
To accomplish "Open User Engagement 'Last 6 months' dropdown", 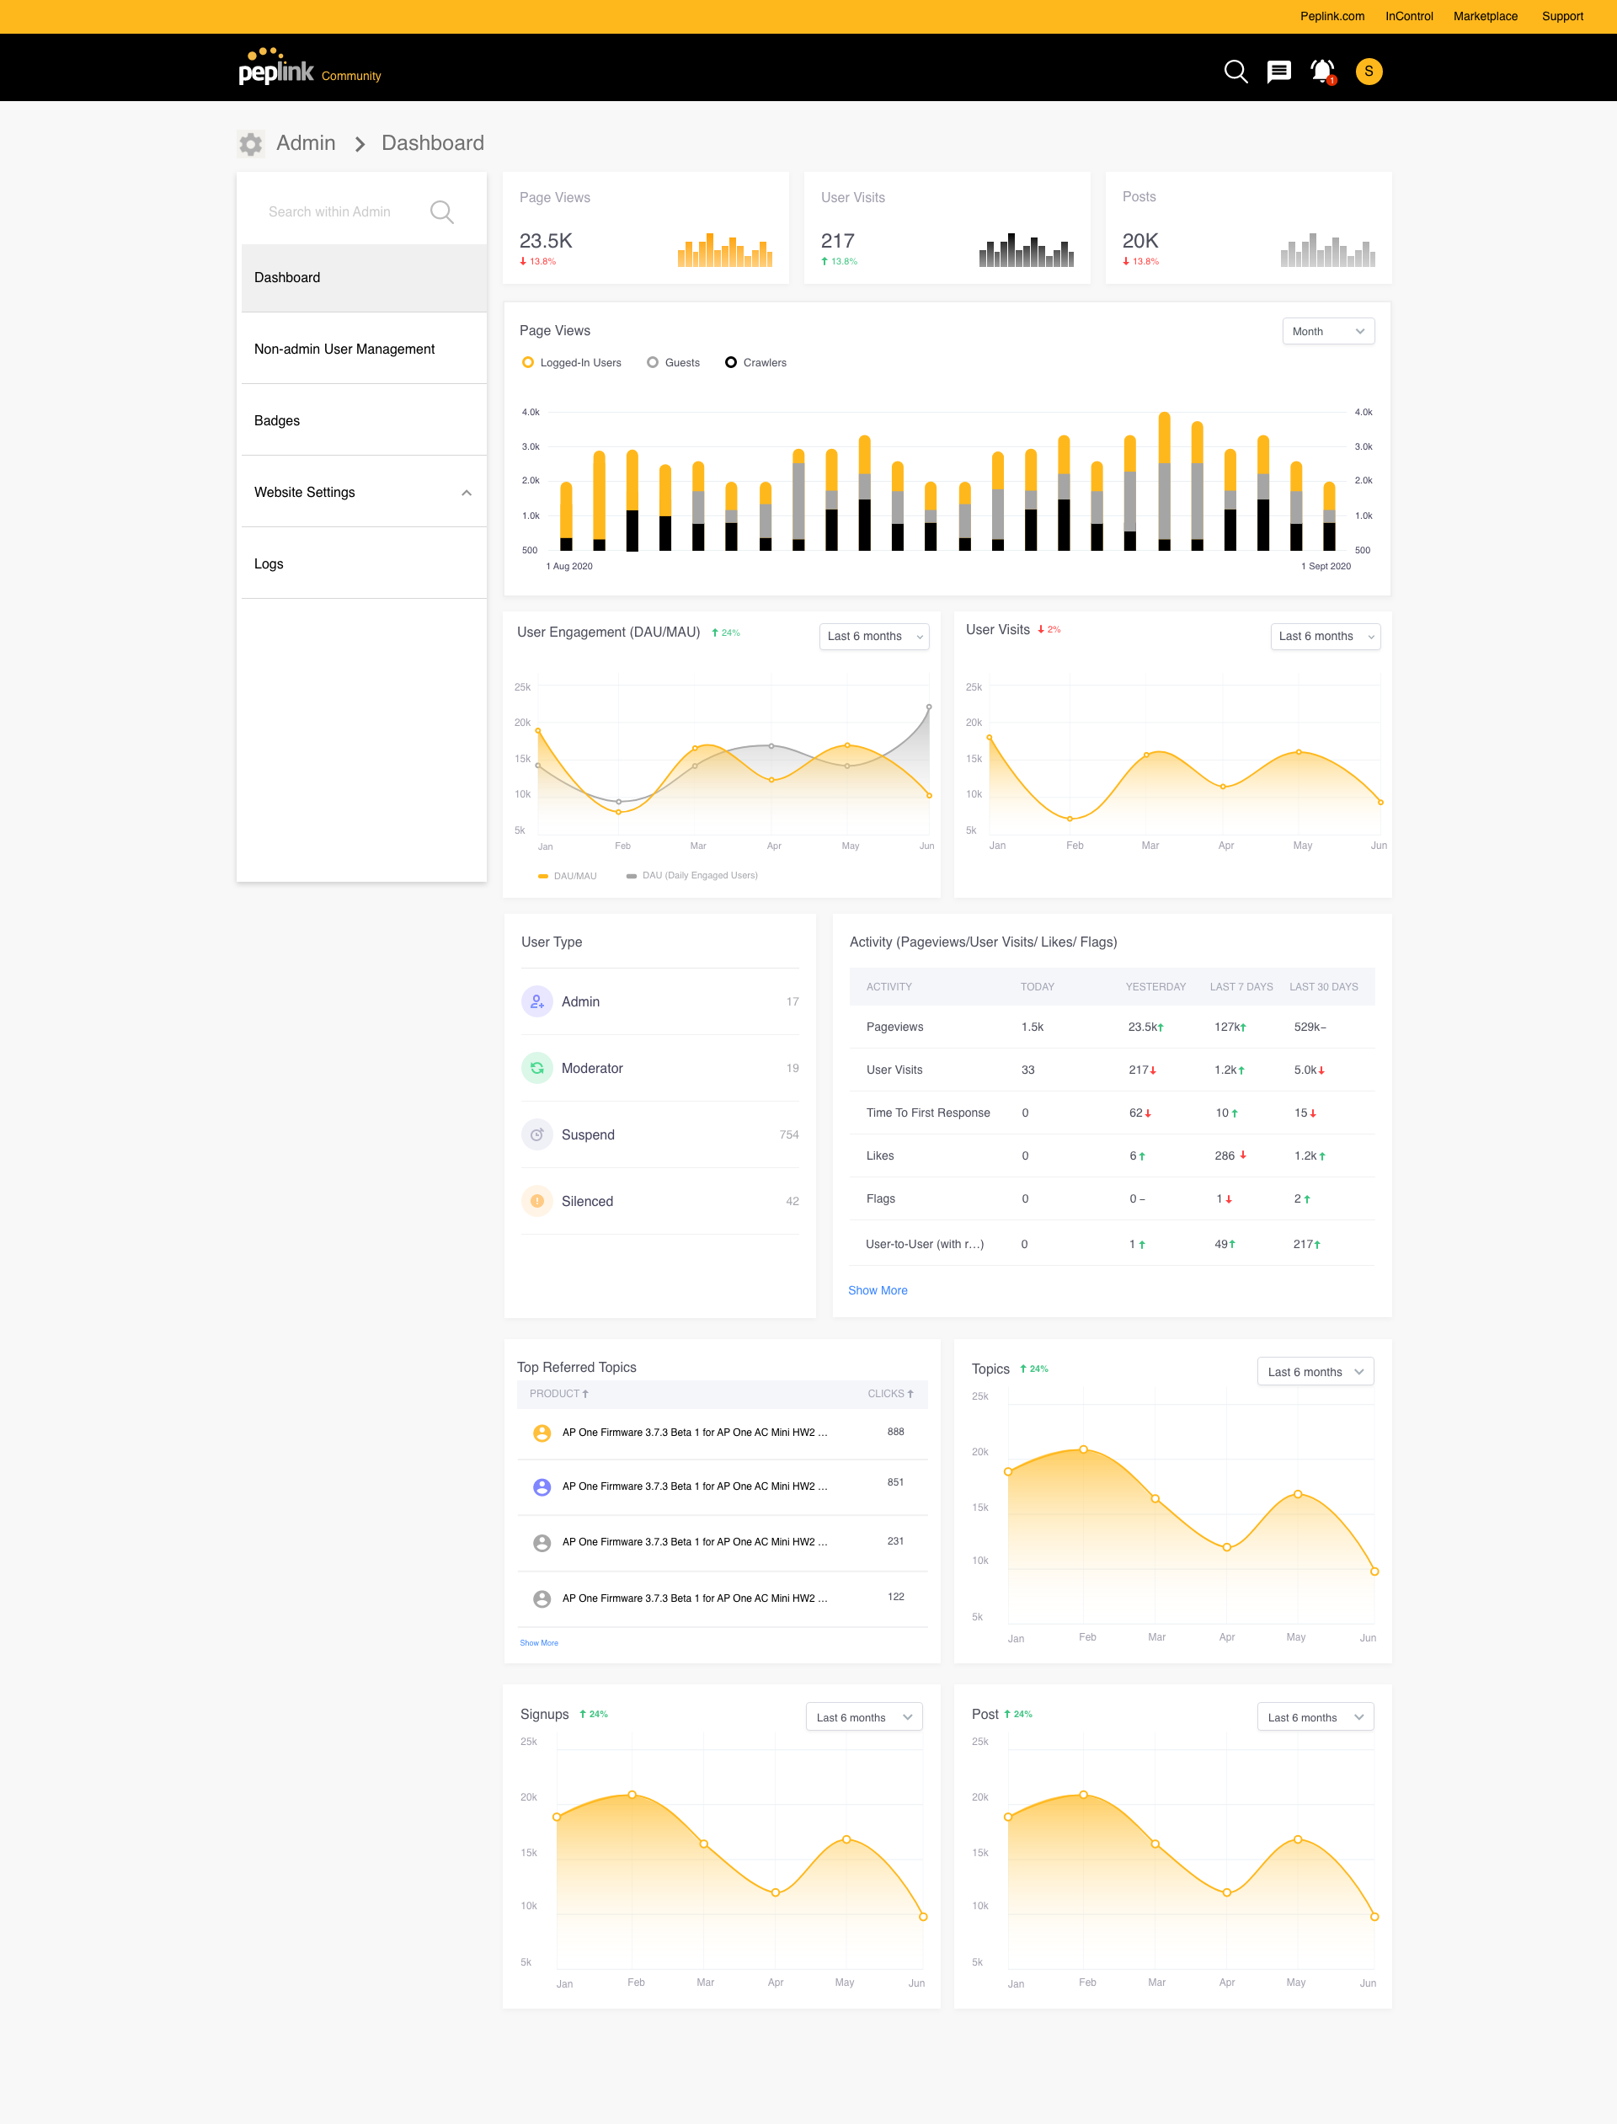I will (x=873, y=636).
